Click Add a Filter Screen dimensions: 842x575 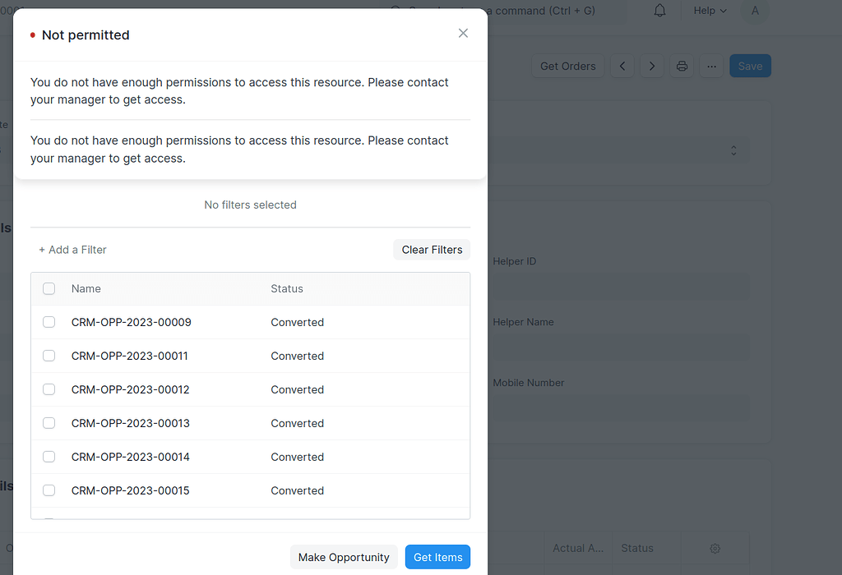click(72, 249)
